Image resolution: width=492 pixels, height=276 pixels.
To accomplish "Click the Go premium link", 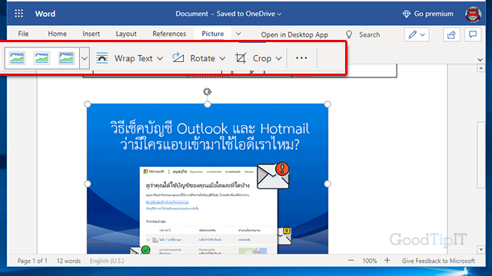I will pos(434,14).
